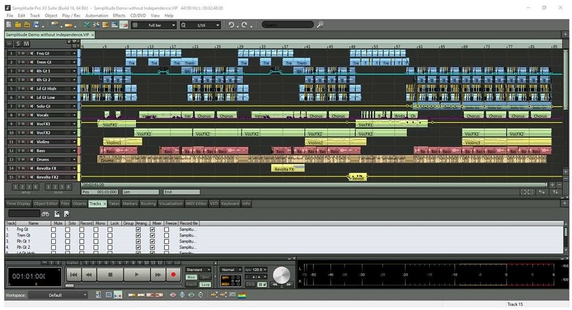Select the crossfade tool icon in the toolbar

point(87,25)
